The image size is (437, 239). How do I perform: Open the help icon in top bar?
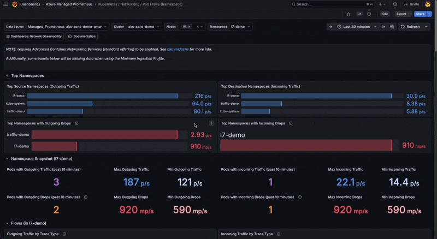click(395, 4)
